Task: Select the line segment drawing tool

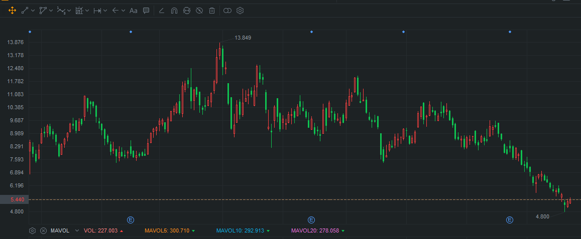Action: (25, 11)
